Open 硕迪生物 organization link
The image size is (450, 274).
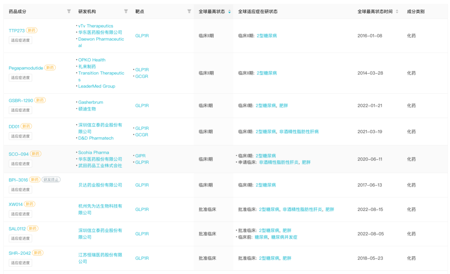coord(87,109)
